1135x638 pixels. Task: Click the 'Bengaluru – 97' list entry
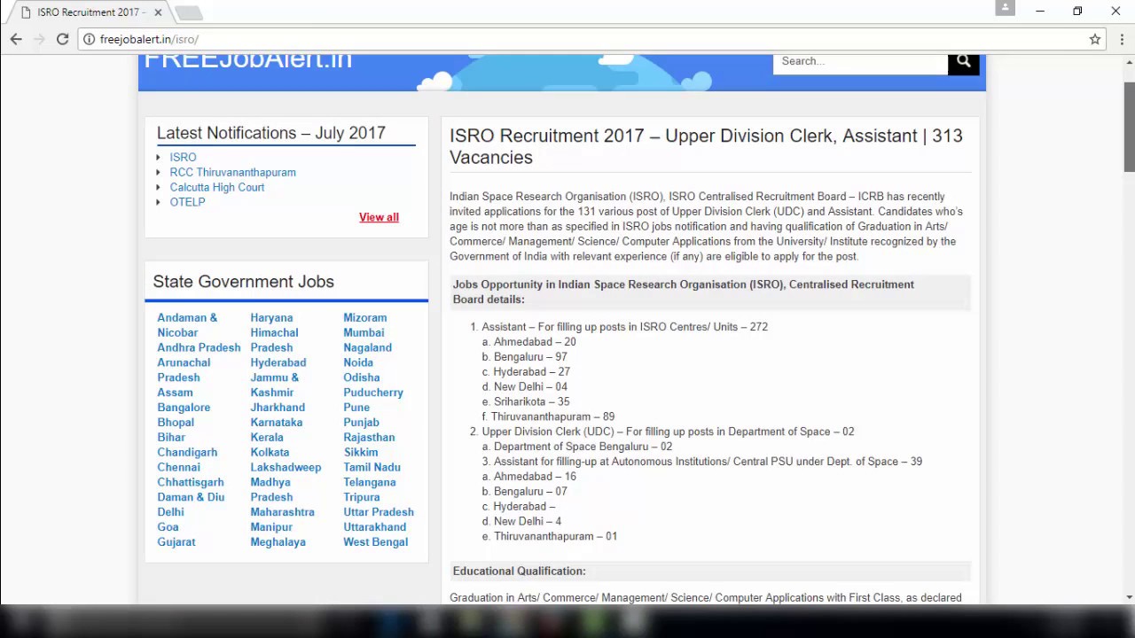click(530, 357)
